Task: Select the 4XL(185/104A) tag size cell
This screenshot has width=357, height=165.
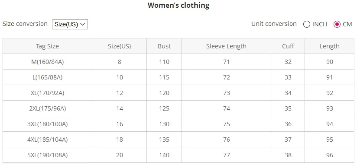Action: pyautogui.click(x=47, y=140)
